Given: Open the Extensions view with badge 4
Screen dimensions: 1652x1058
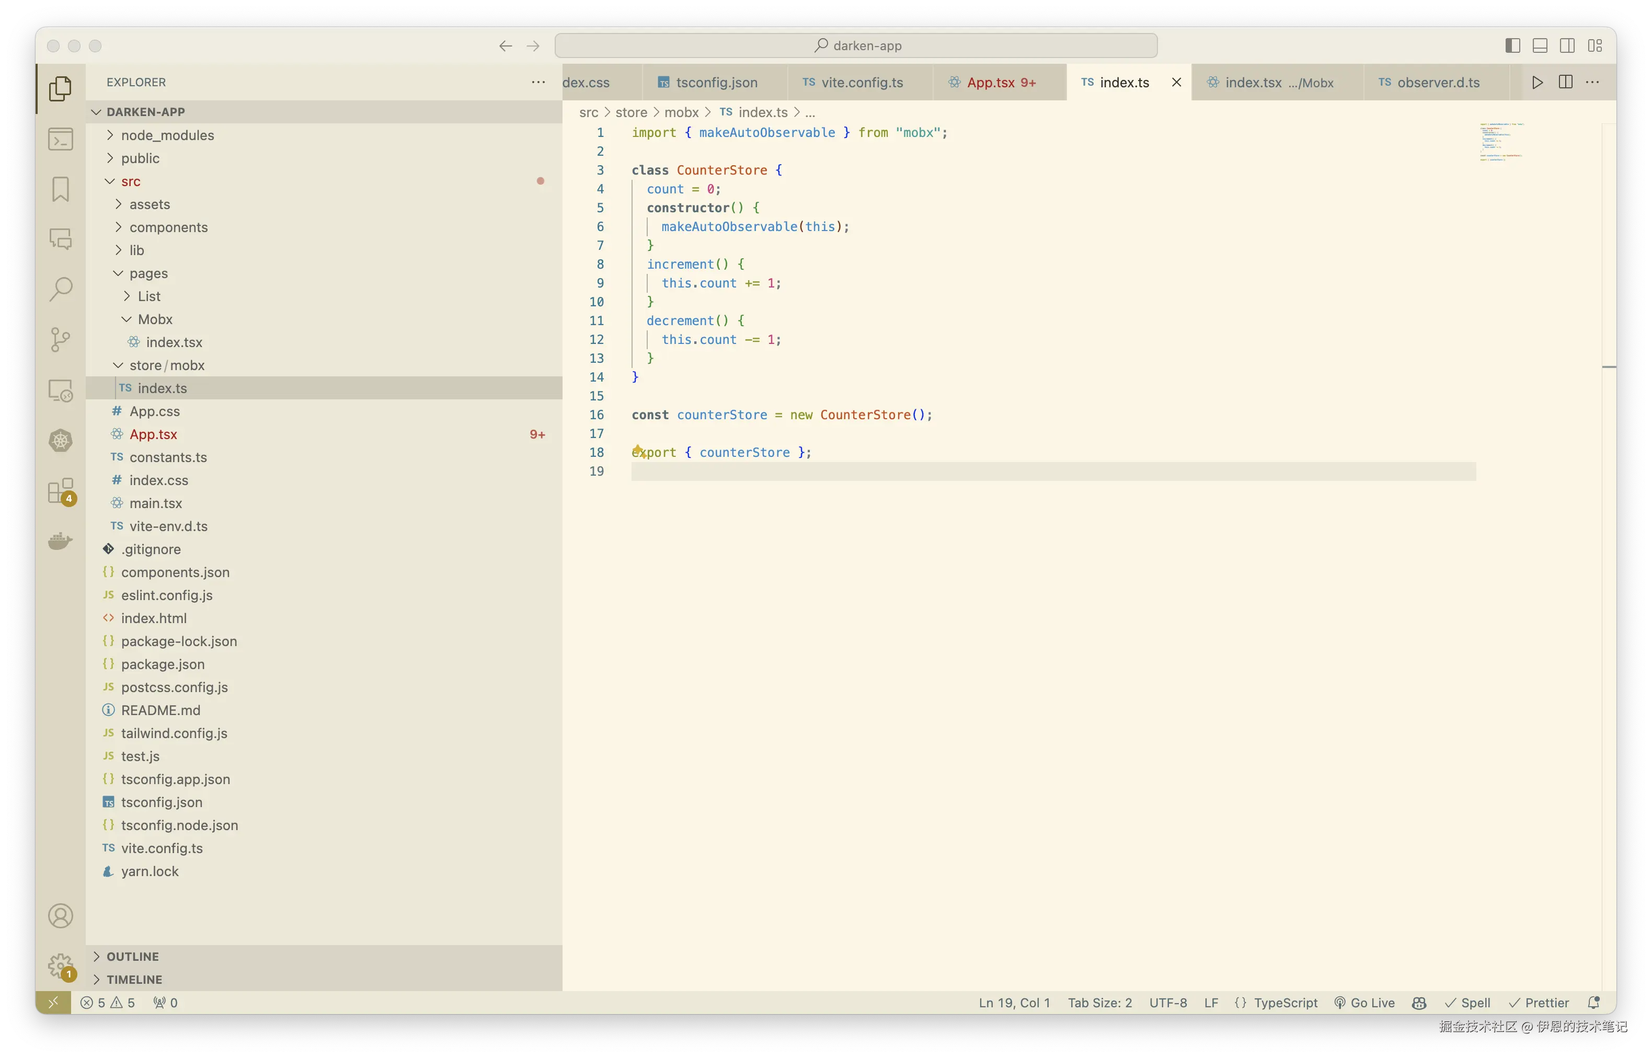Looking at the screenshot, I should [x=61, y=491].
